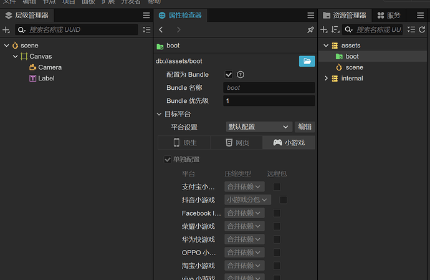Enable remote bundle for 荣耀小游戏
430x280 pixels.
277,226
